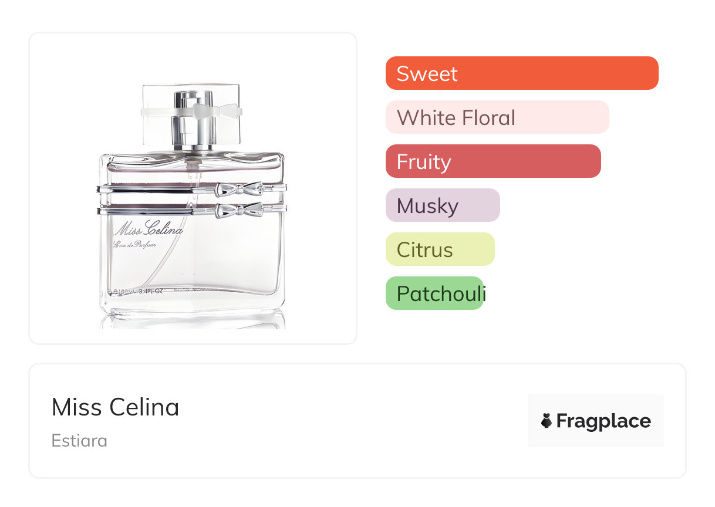Choose the Fruity accord bar
The image size is (715, 507).
(493, 161)
